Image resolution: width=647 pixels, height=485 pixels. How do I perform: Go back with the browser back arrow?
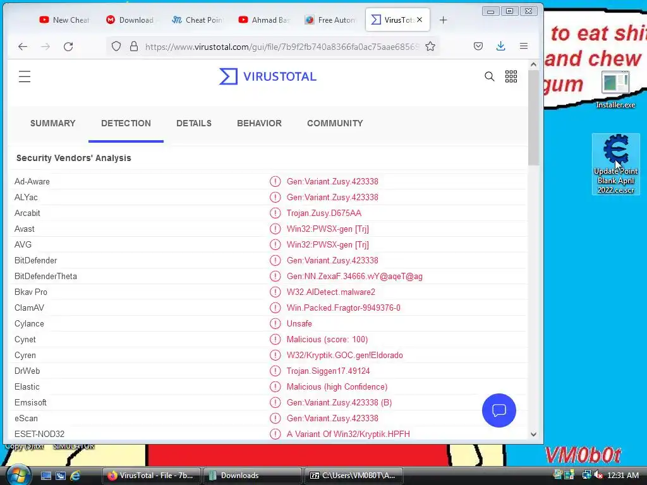[x=23, y=47]
